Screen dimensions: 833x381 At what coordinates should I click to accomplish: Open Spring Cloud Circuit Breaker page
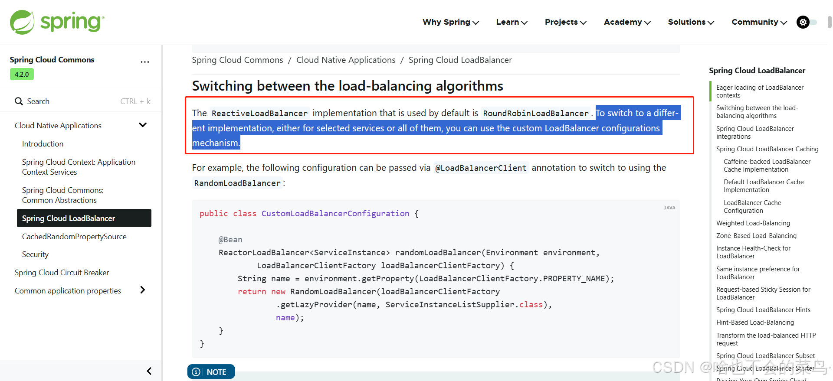[x=62, y=273]
